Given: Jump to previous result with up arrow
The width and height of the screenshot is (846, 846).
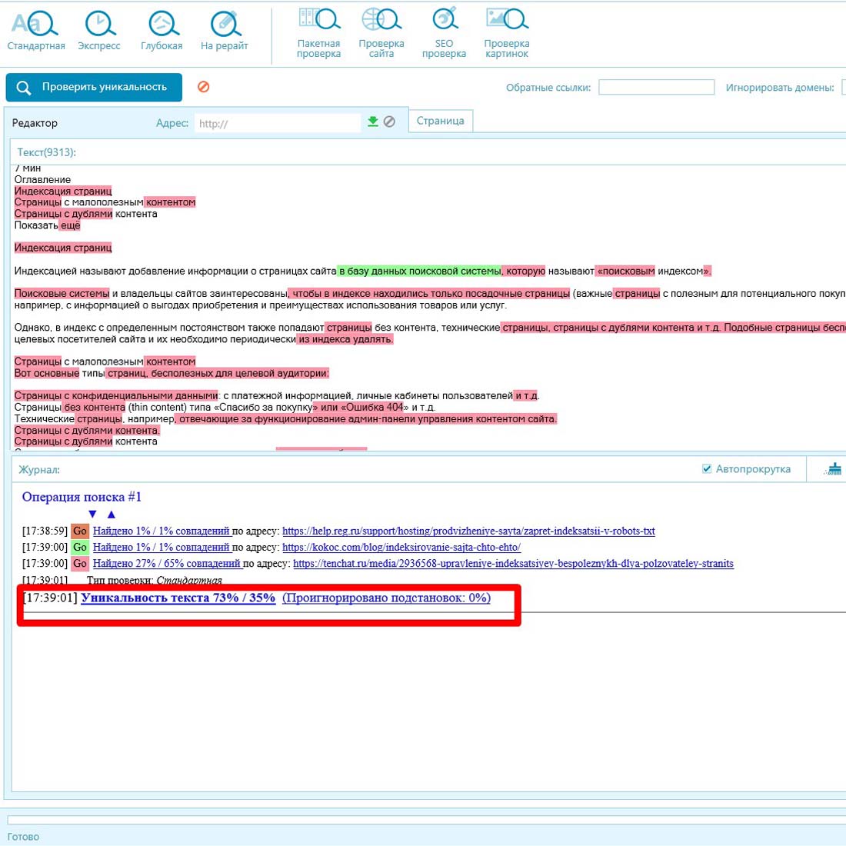Looking at the screenshot, I should coord(112,514).
